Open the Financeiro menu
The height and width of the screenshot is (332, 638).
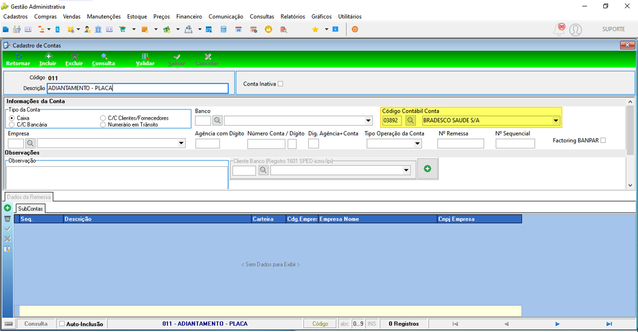click(x=189, y=17)
